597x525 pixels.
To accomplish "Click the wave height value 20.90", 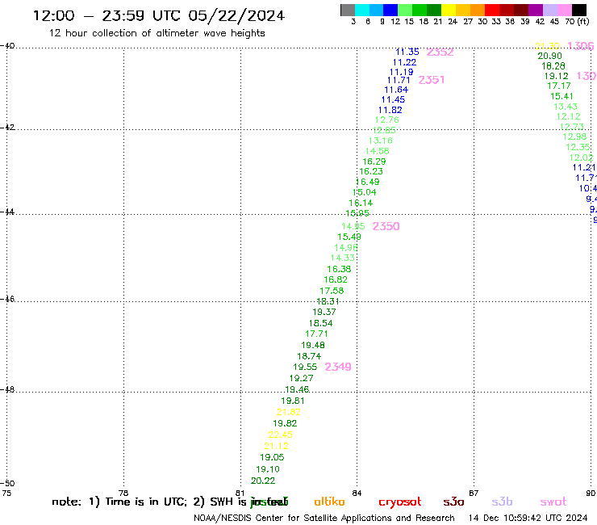I will pos(549,57).
